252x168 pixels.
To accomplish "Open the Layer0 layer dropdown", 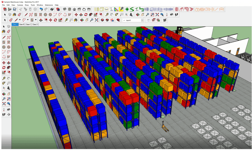I will (x=142, y=20).
